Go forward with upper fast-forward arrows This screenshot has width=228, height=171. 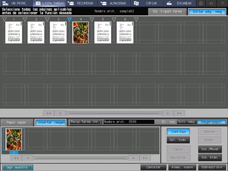coord(179,113)
